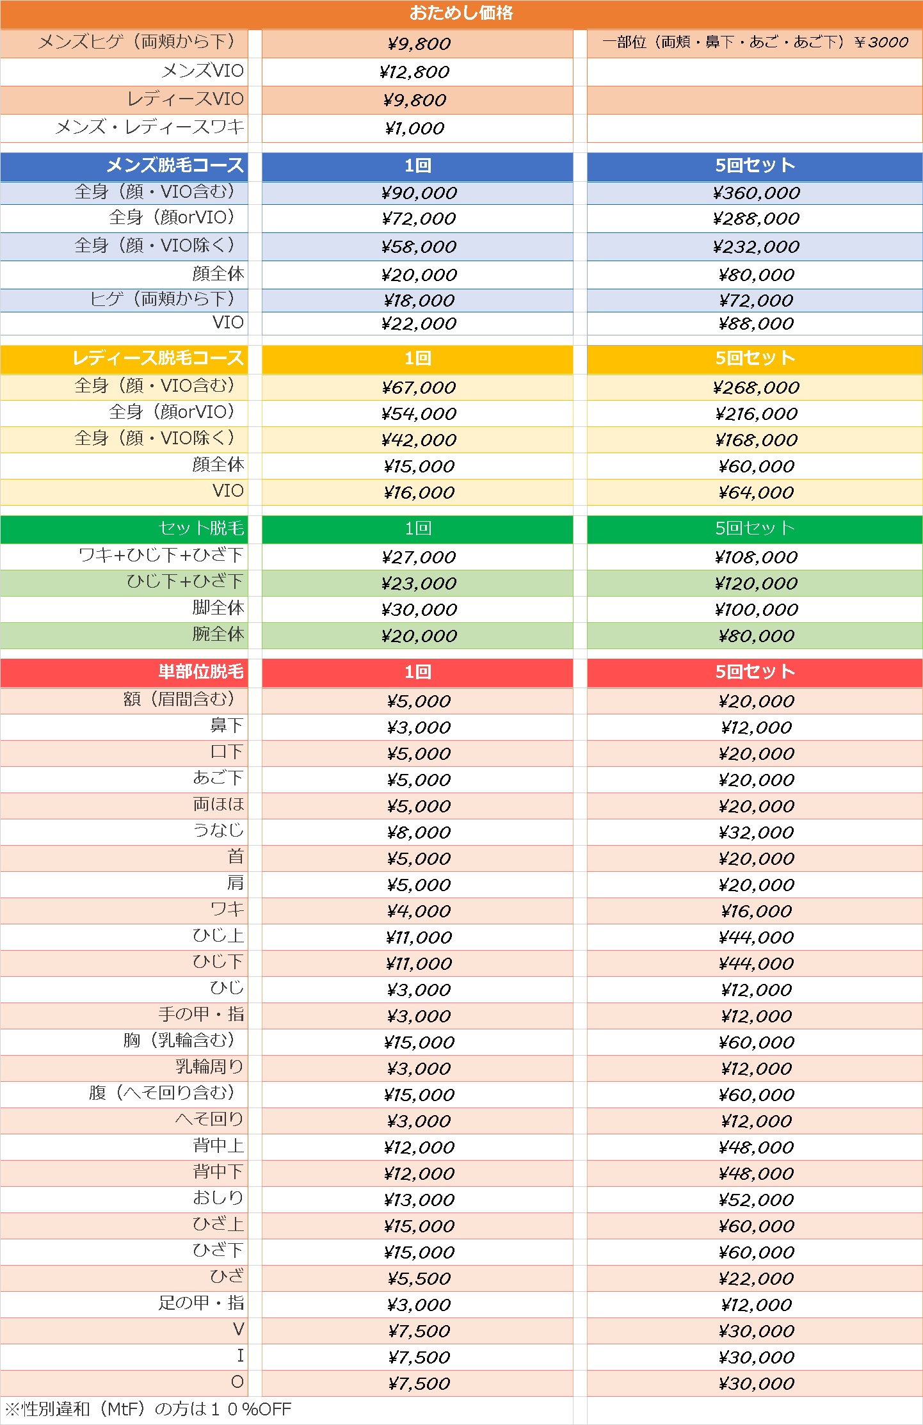Screen dimensions: 923x1425
Task: Click the ¥100,000 脚全体 set price
Action: point(756,610)
